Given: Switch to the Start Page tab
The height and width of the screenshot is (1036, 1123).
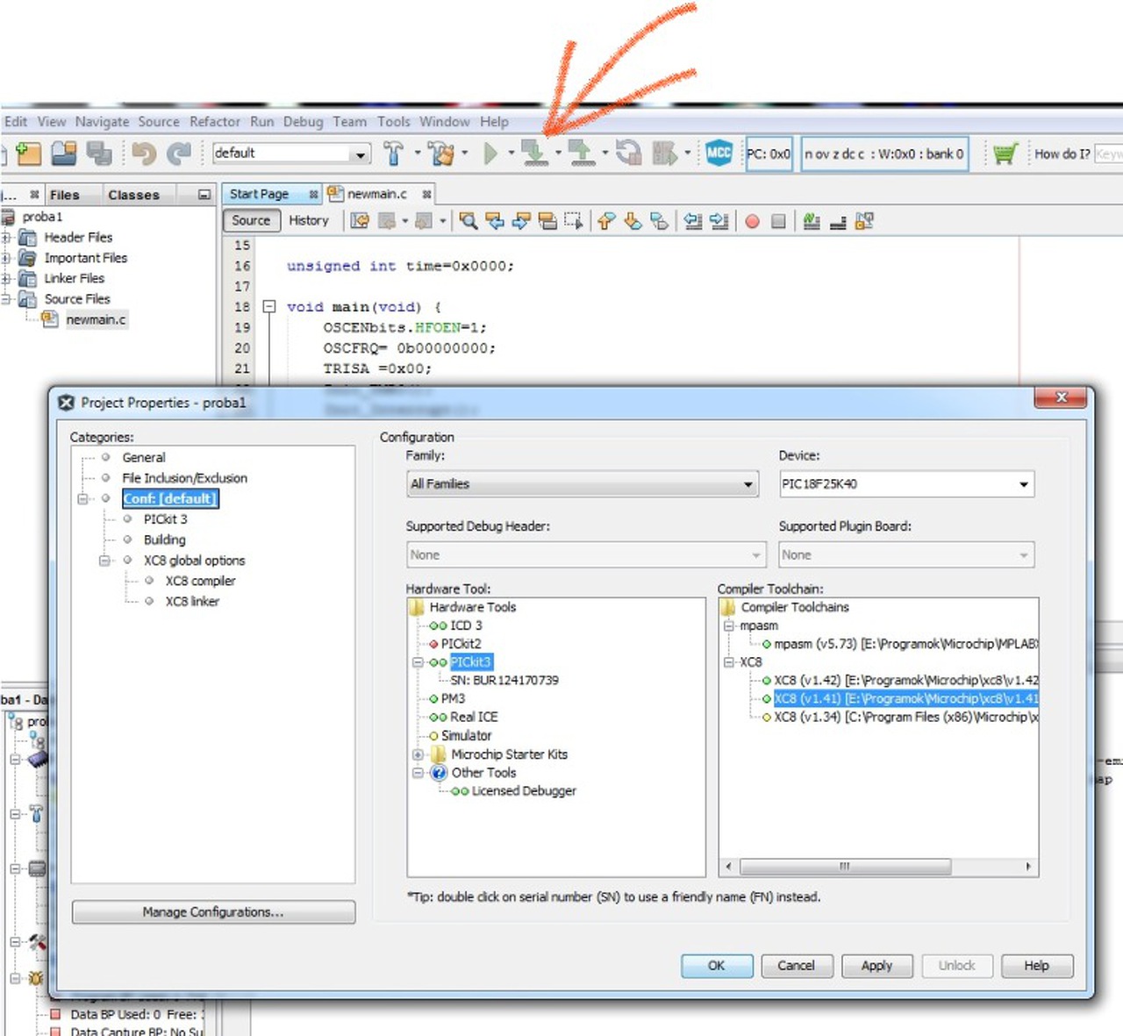Looking at the screenshot, I should 260,194.
